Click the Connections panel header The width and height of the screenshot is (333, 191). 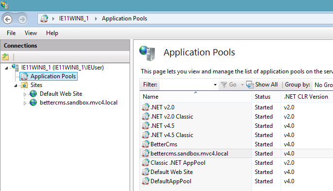(65, 46)
